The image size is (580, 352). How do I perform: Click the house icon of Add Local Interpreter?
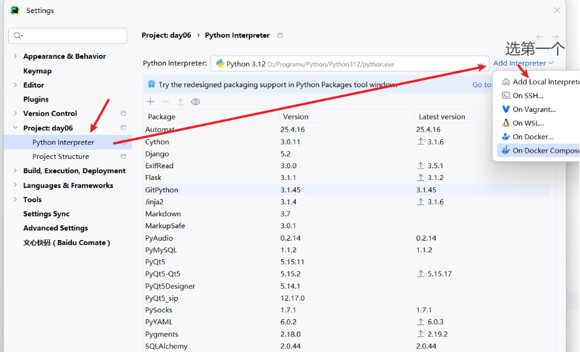tap(506, 82)
